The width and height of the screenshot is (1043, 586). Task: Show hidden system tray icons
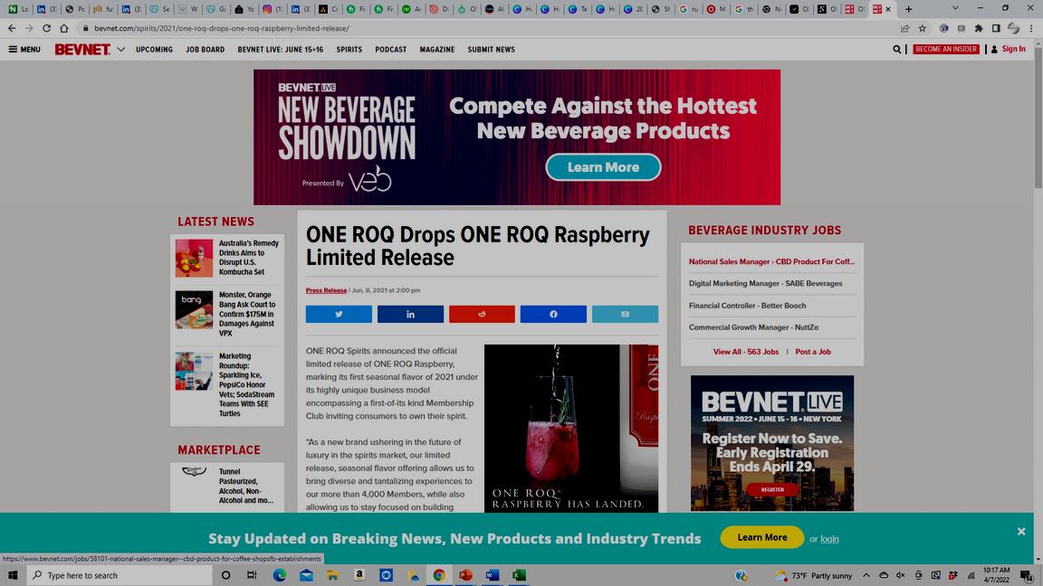(x=866, y=575)
